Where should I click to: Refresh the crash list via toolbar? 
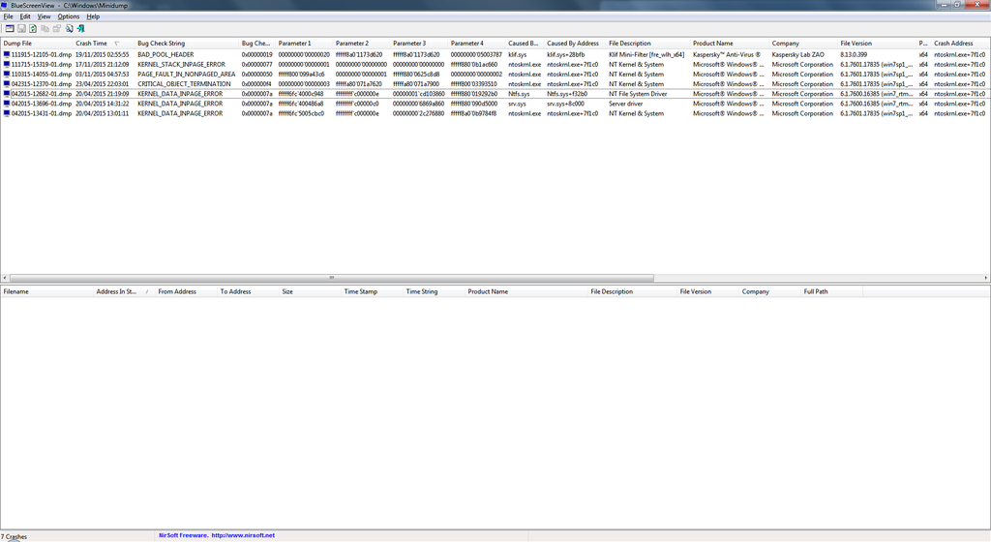tap(33, 28)
